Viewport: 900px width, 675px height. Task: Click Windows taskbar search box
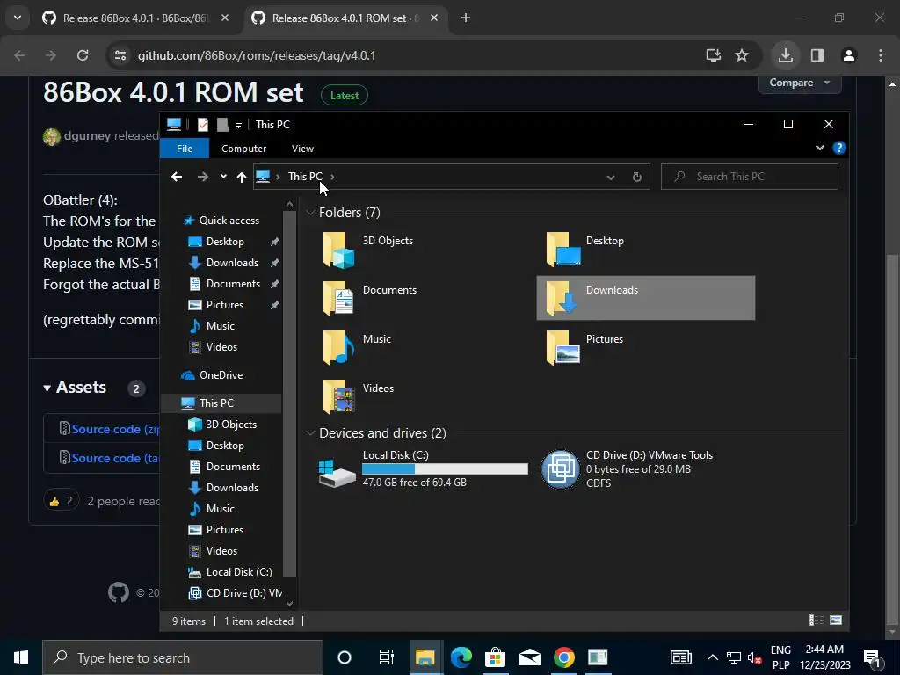point(183,657)
